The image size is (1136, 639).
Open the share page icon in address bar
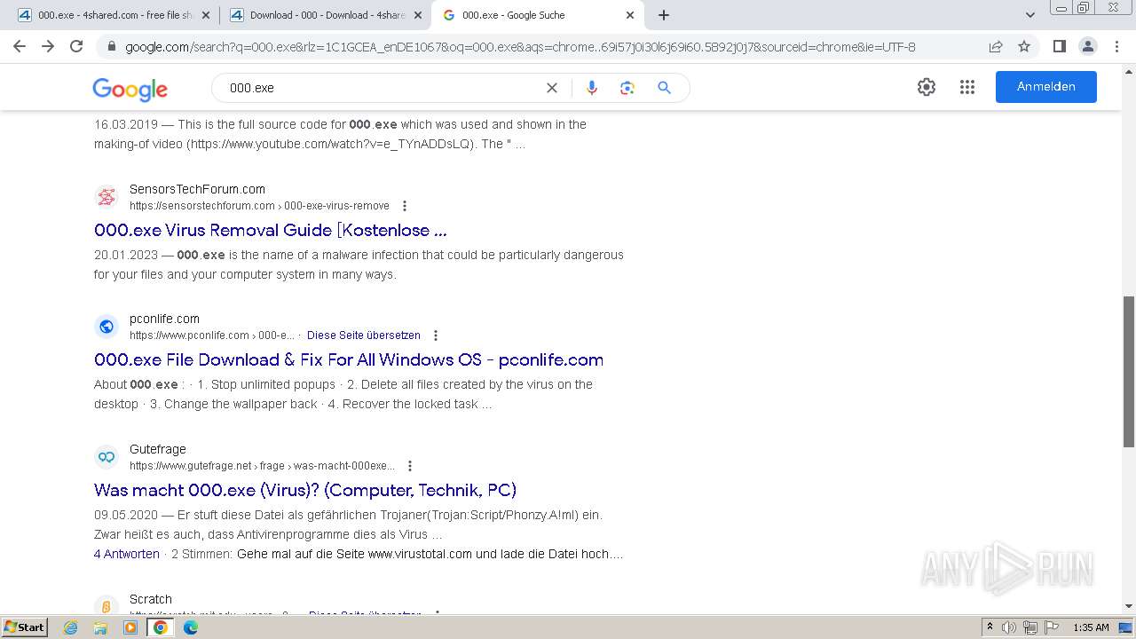coord(996,46)
